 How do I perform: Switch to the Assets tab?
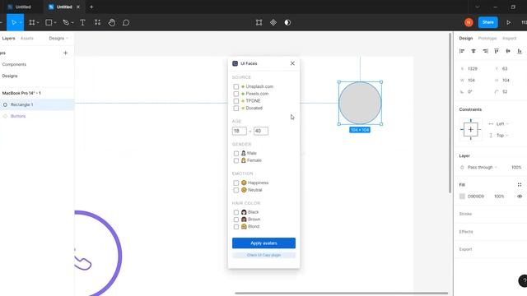(27, 39)
